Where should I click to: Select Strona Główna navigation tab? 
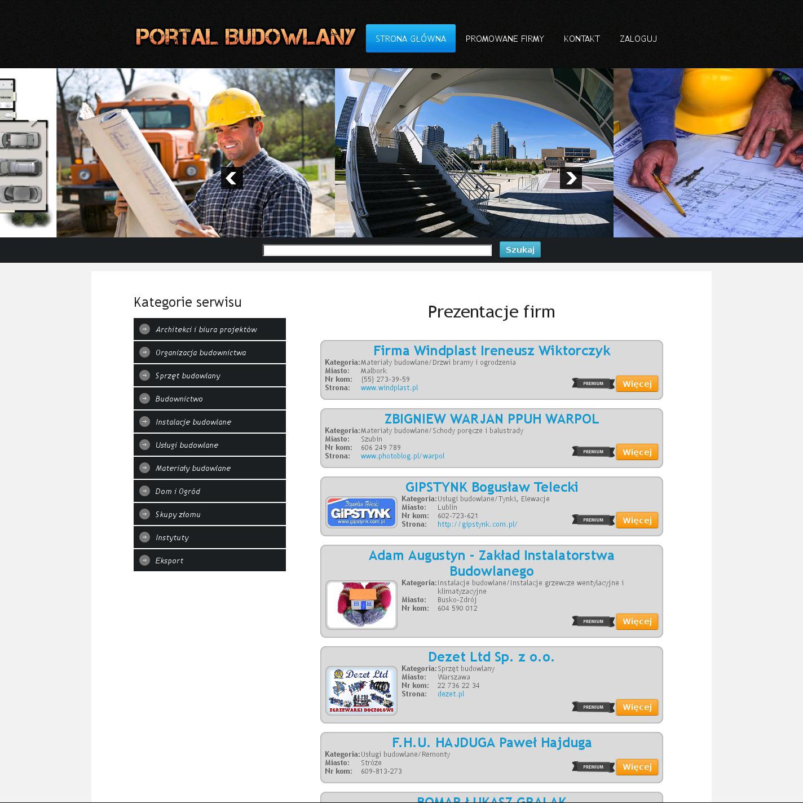pos(411,38)
